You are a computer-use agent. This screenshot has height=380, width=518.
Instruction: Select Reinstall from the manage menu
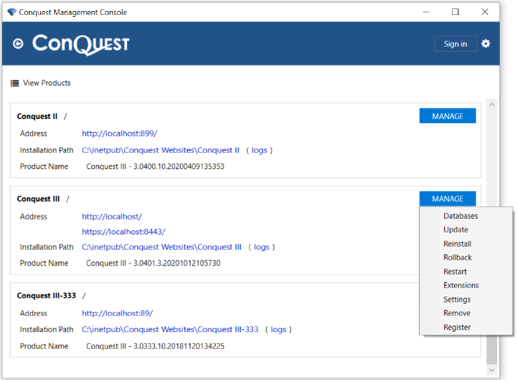point(457,243)
